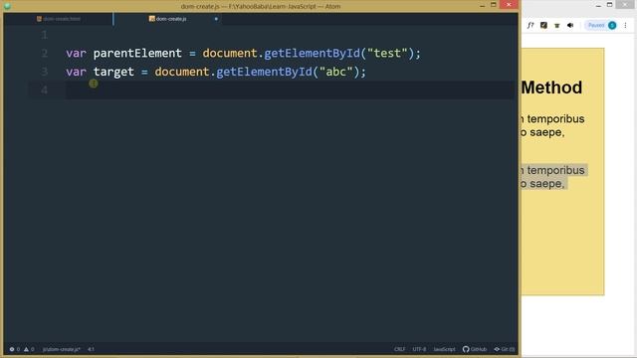The height and width of the screenshot is (358, 637).
Task: Change the UTF-8 encoding selector
Action: pyautogui.click(x=419, y=349)
